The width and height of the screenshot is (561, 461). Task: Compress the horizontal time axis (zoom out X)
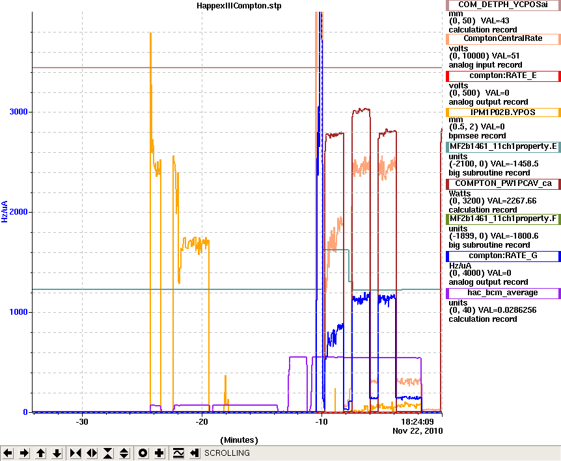pos(75,453)
